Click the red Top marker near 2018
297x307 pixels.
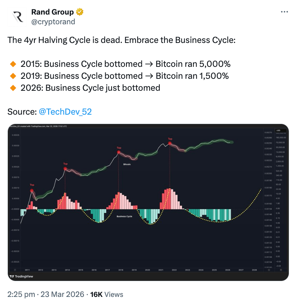click(119, 152)
